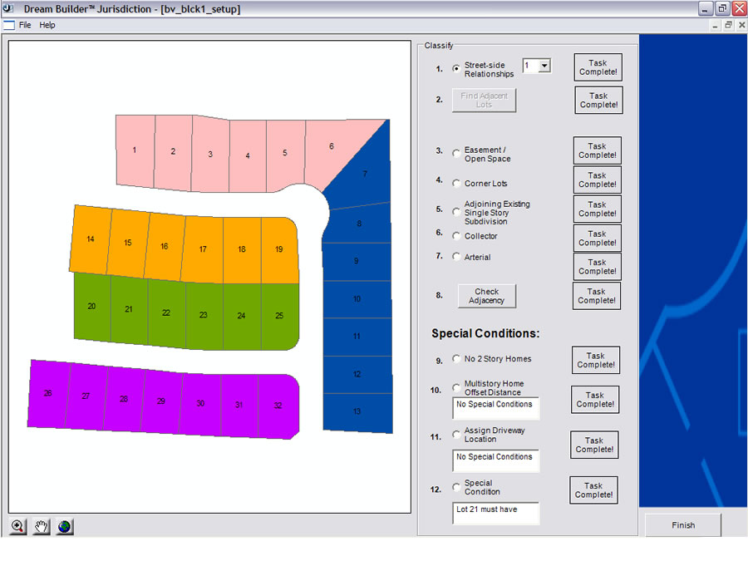Open the Help menu
Screen dimensions: 748x561
47,25
